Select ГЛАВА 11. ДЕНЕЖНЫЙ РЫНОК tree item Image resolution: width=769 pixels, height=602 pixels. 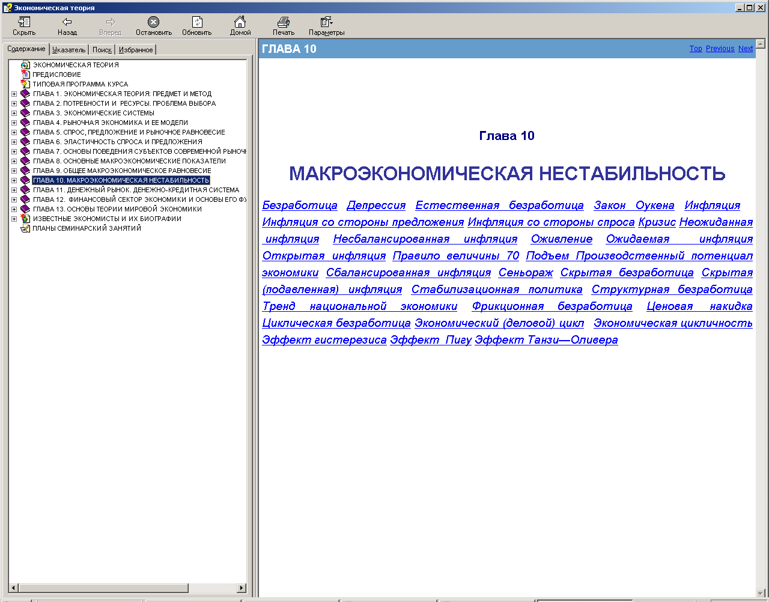click(136, 190)
